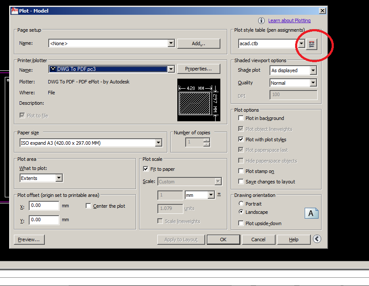The height and width of the screenshot is (286, 369).
Task: Expand the Page setup Name dropdown
Action: pyautogui.click(x=171, y=43)
